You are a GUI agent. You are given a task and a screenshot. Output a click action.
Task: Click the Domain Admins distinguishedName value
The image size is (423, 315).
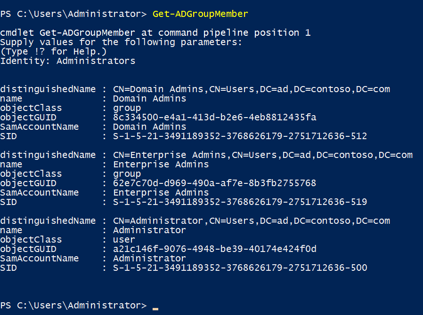(252, 89)
